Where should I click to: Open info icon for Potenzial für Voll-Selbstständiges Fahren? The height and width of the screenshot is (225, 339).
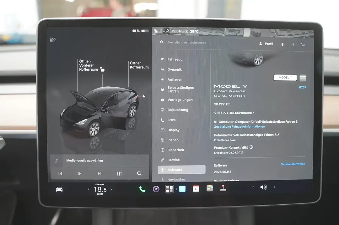pyautogui.click(x=277, y=135)
